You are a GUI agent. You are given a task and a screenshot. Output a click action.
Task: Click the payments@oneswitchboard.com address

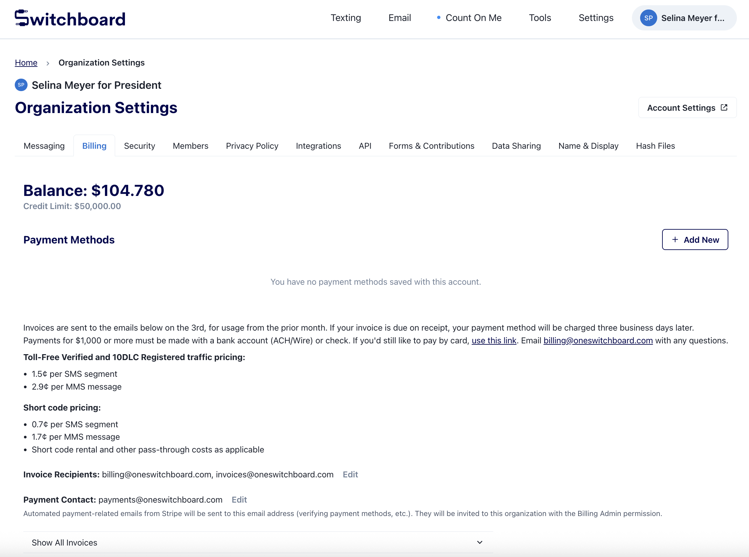(x=161, y=500)
